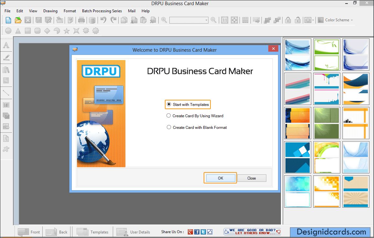Click the Close button in dialog
374x238 pixels.
tap(251, 178)
